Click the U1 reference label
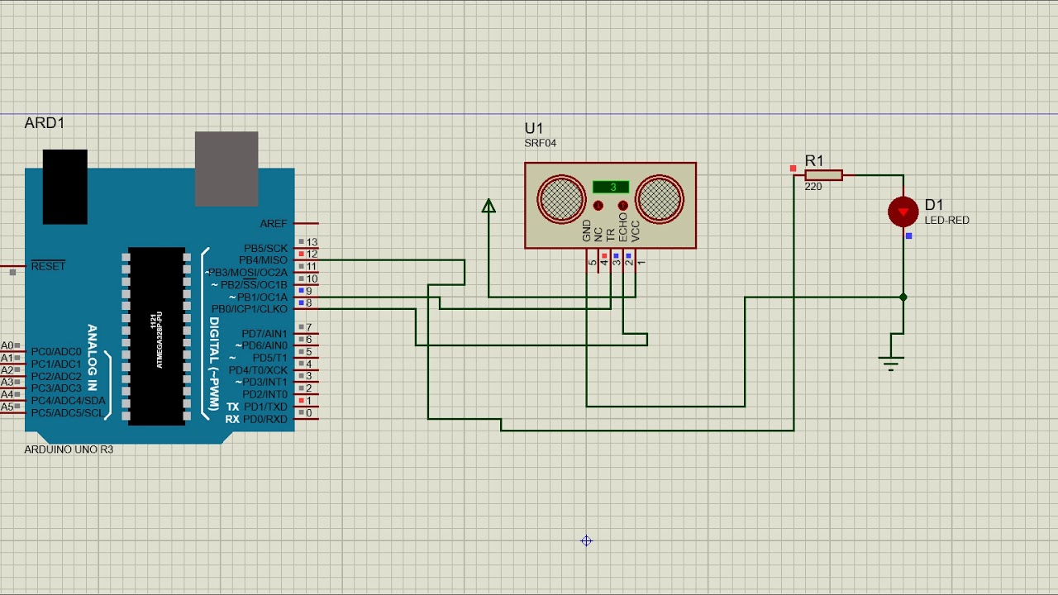 [534, 128]
